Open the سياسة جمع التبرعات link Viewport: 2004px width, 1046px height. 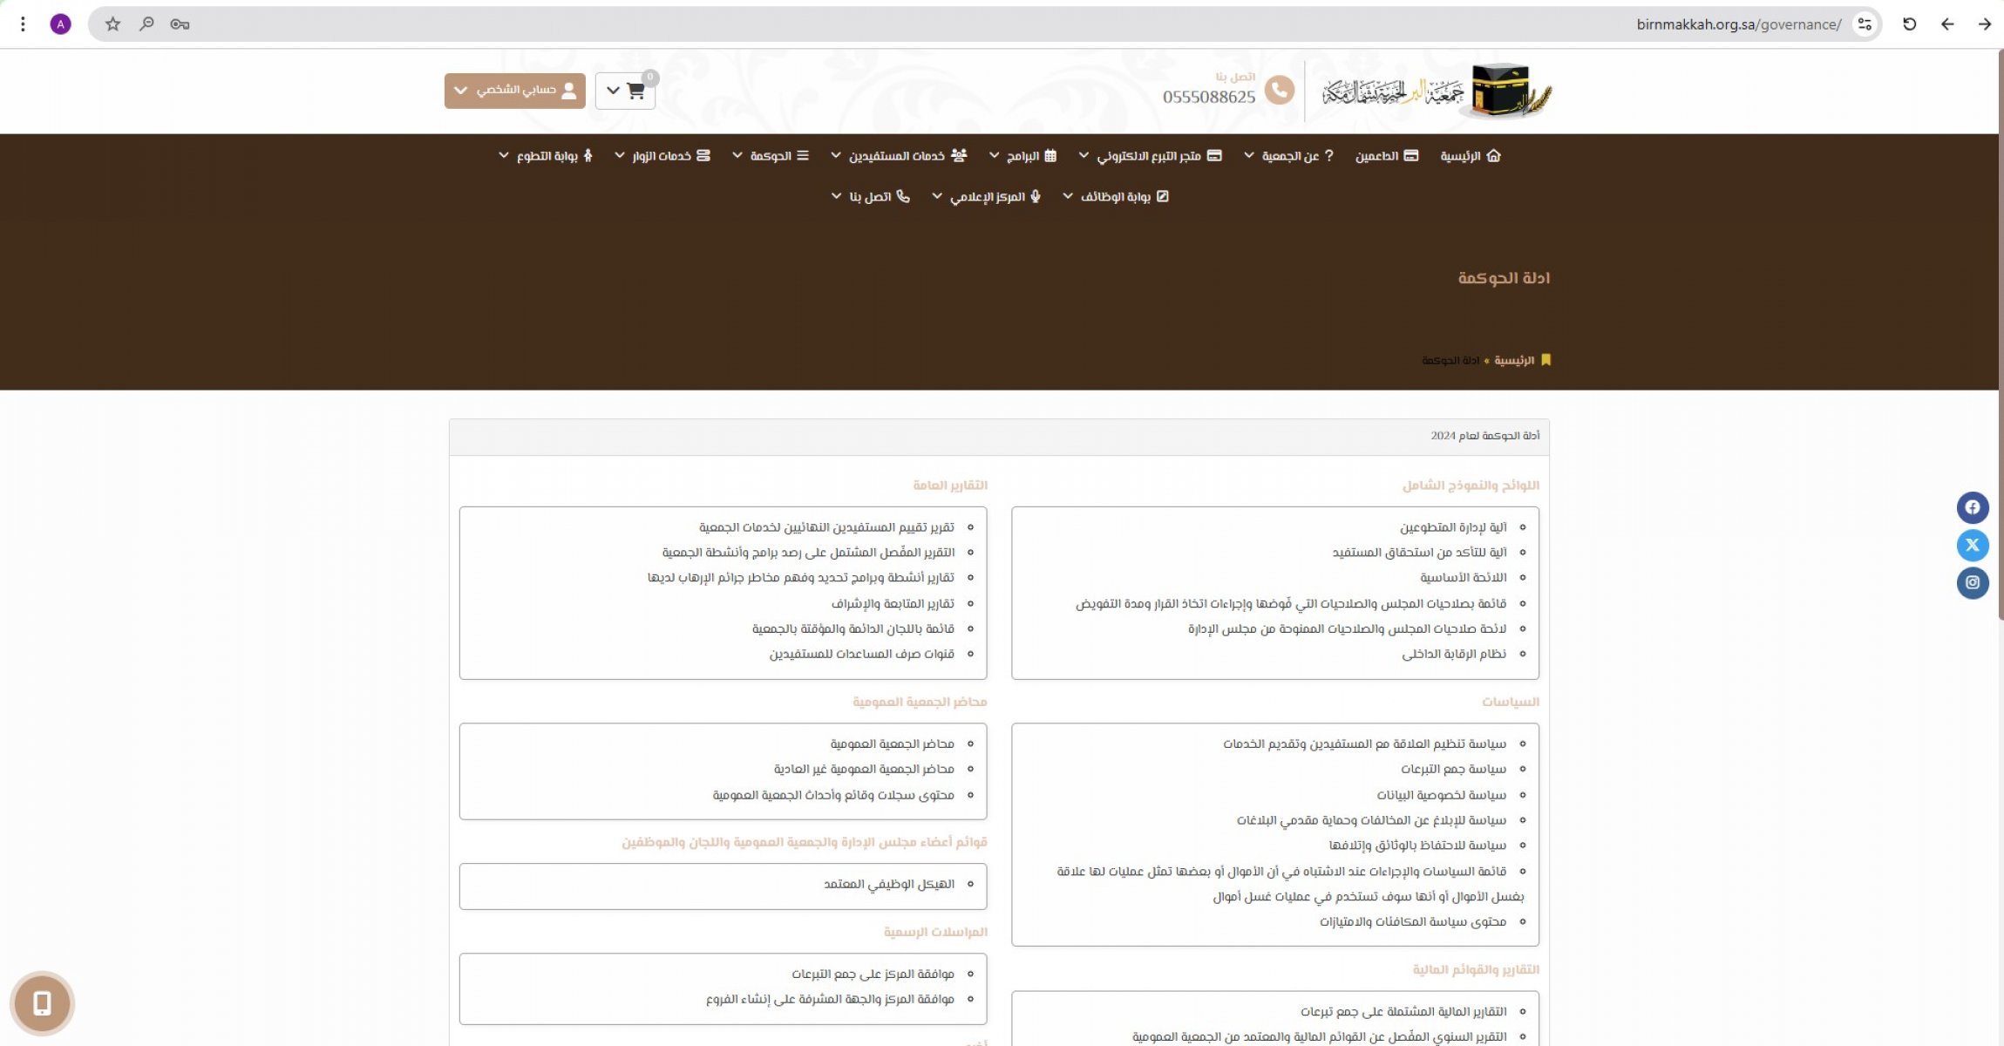click(1453, 770)
